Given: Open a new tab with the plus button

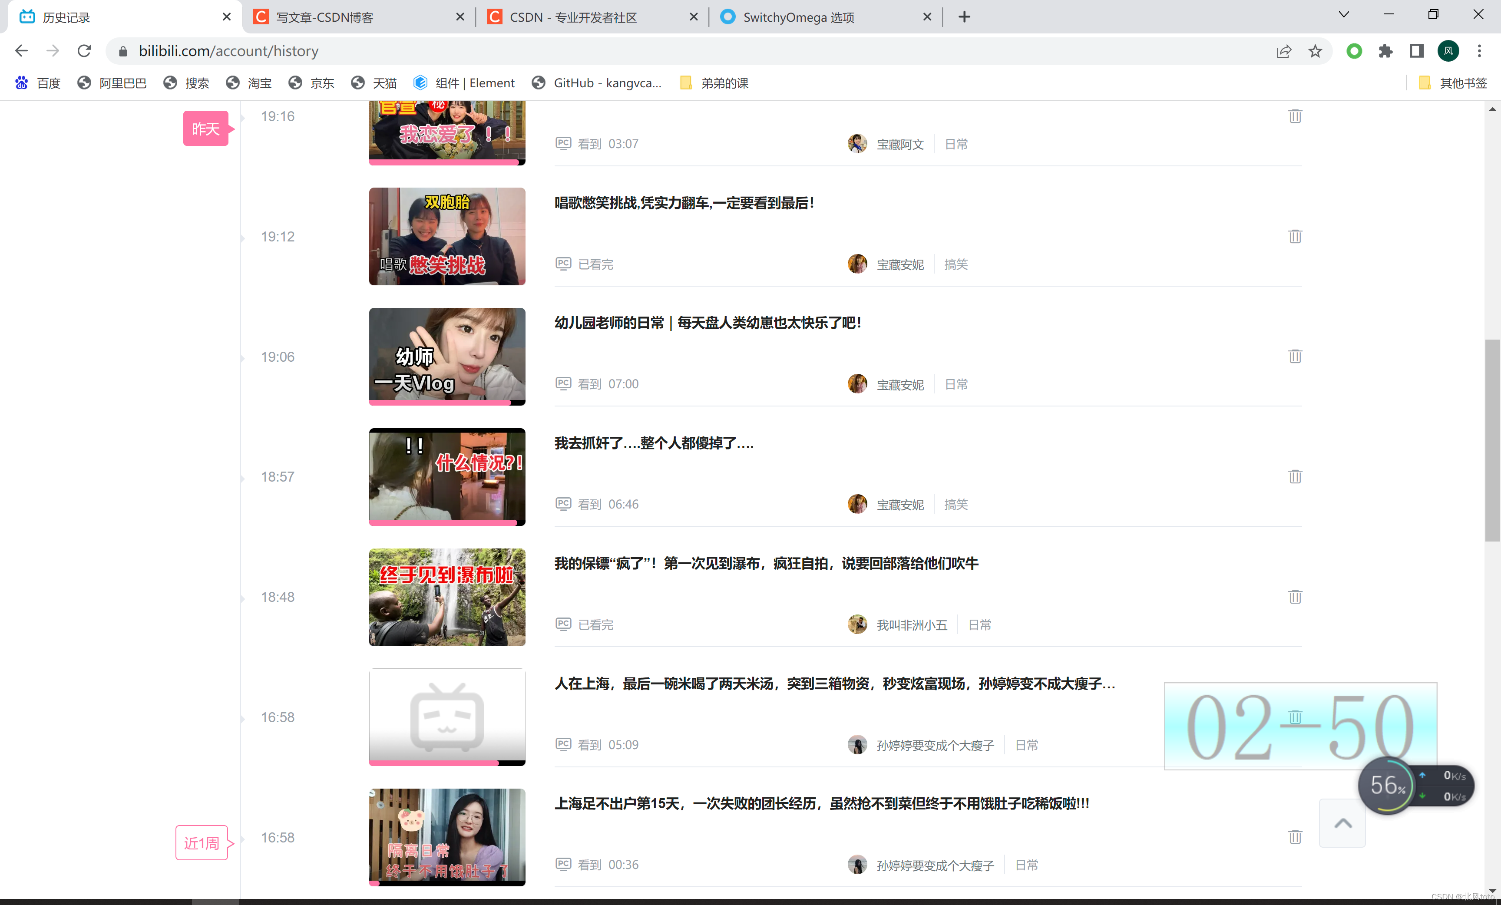Looking at the screenshot, I should pyautogui.click(x=963, y=17).
